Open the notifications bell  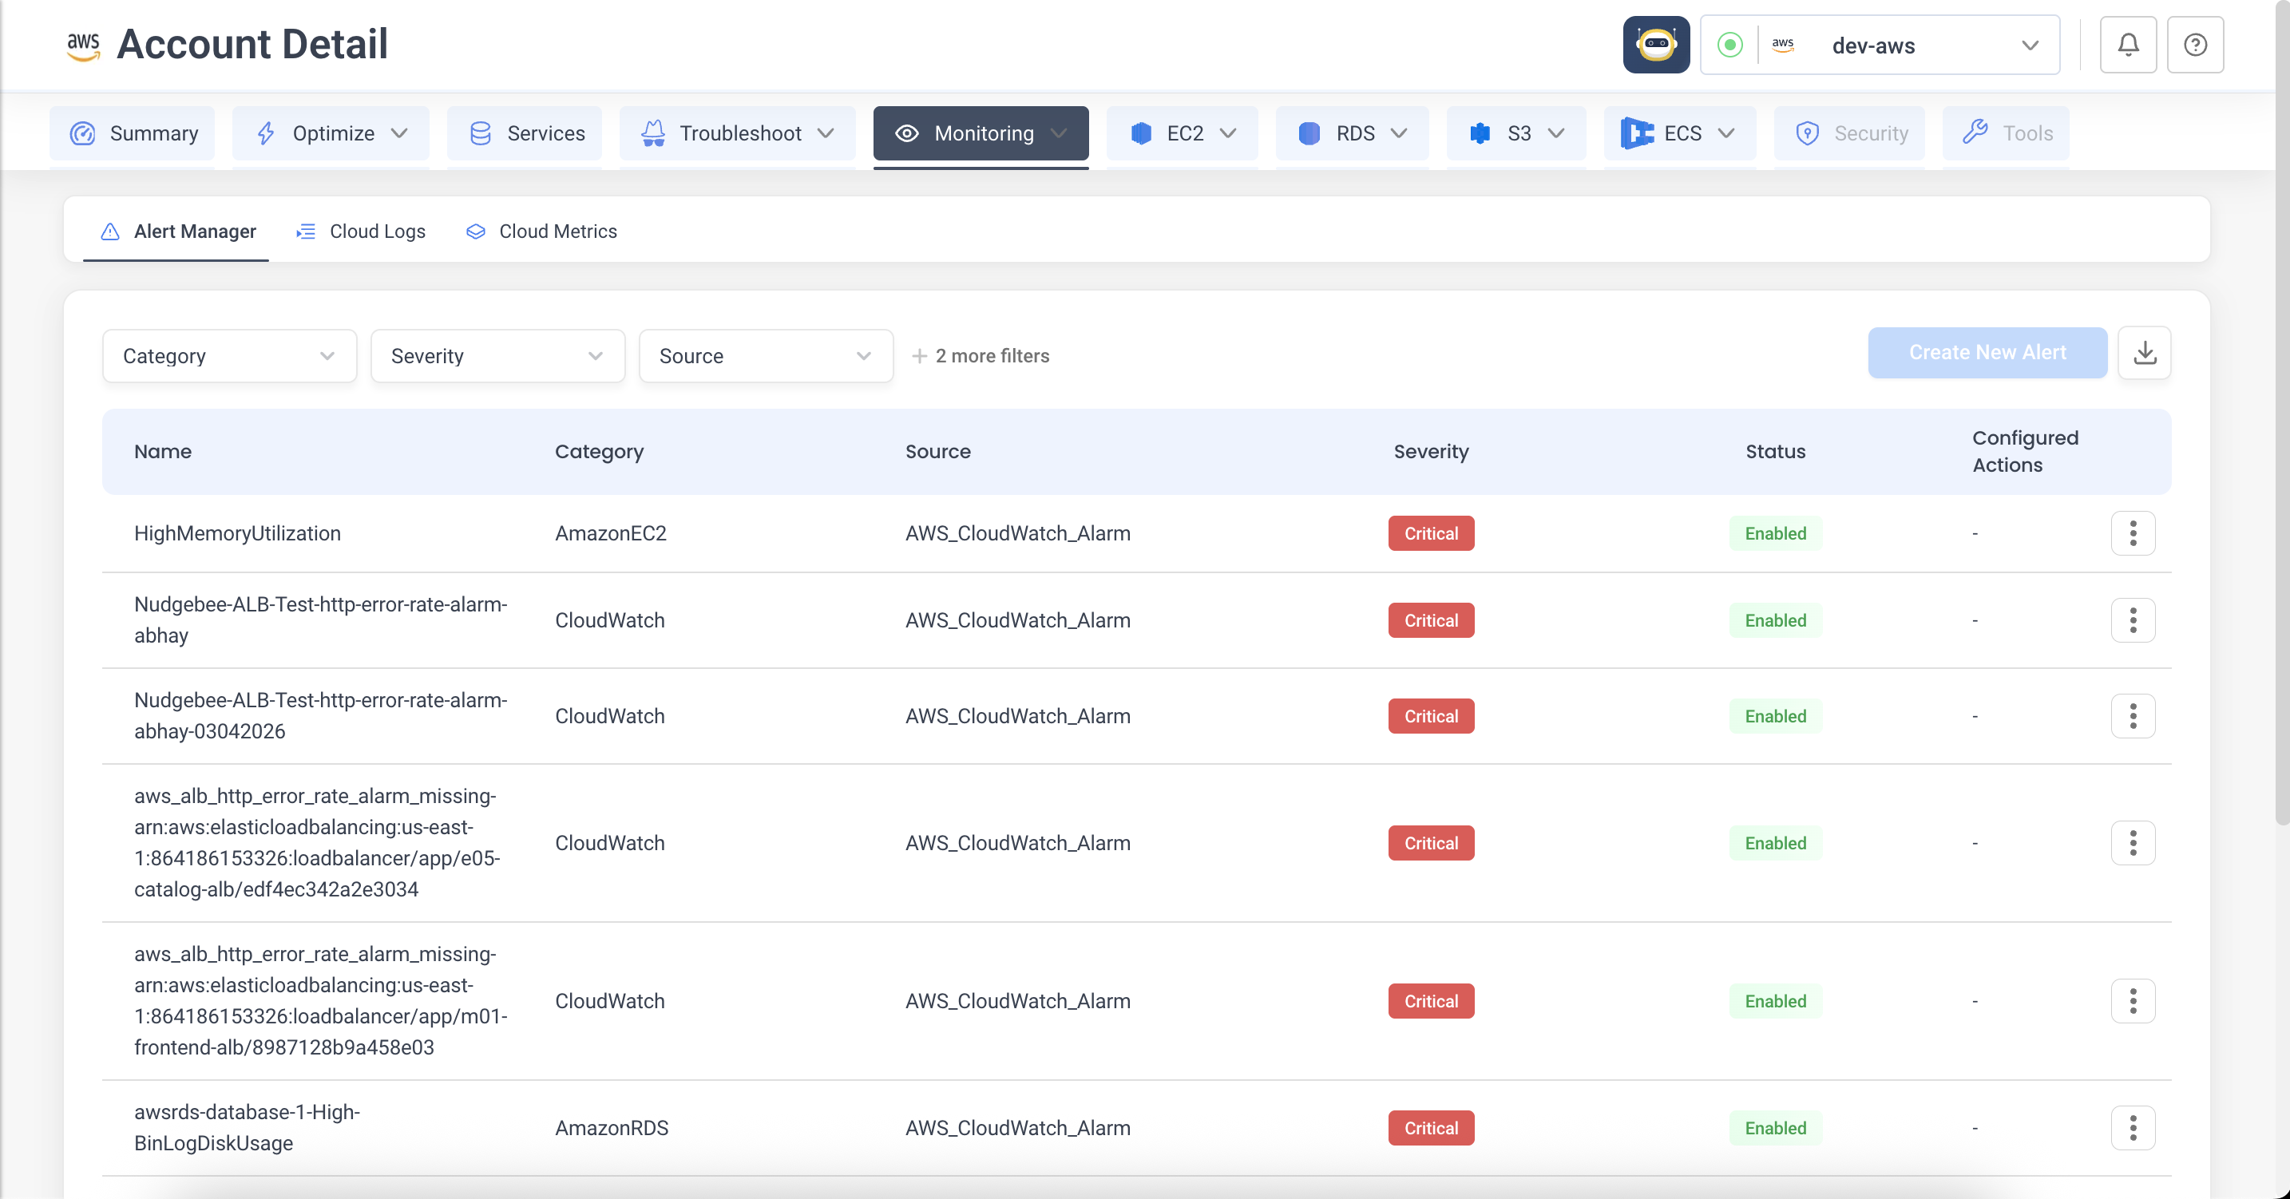(x=2127, y=45)
